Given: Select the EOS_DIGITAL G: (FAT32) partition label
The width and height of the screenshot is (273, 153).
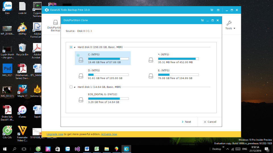Looking at the screenshot, I should coord(103,94).
